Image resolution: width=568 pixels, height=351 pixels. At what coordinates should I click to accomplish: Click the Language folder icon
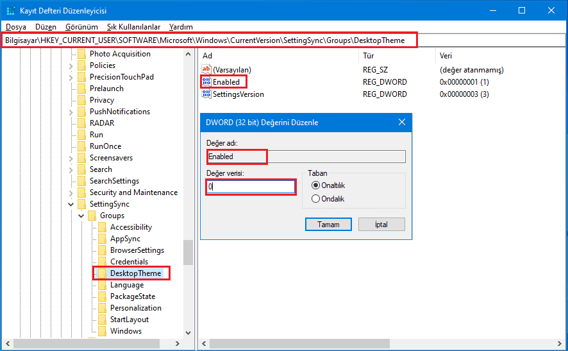(103, 285)
